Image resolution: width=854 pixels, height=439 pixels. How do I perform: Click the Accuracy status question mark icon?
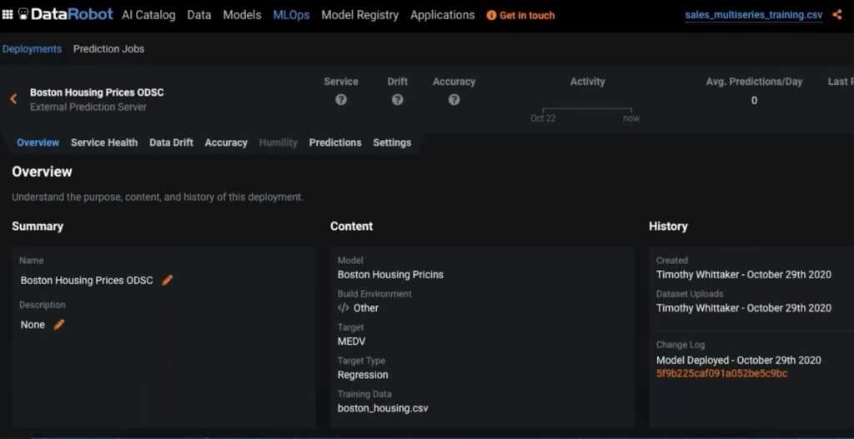coord(455,100)
